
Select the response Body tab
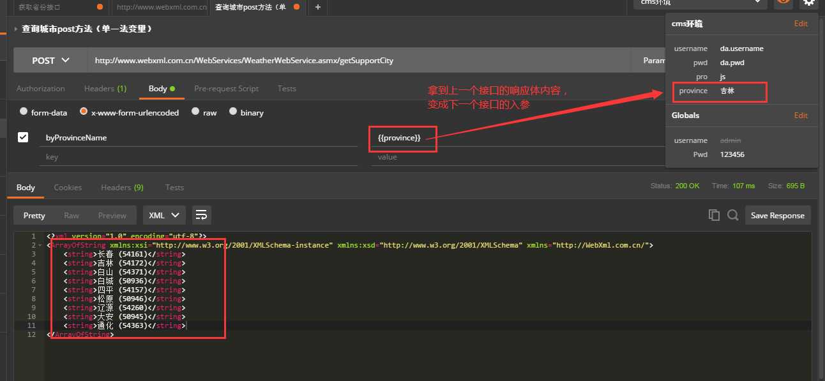[x=26, y=188]
